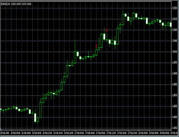This screenshot has height=137, width=179.
Task: Click the 26 Feb 00:00 time label
Action: click(15, 133)
